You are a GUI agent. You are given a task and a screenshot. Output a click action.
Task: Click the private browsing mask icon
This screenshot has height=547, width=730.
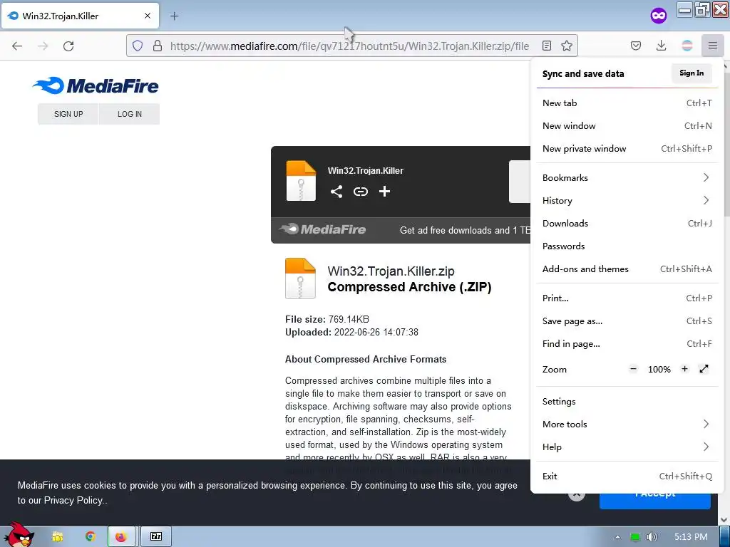658,16
